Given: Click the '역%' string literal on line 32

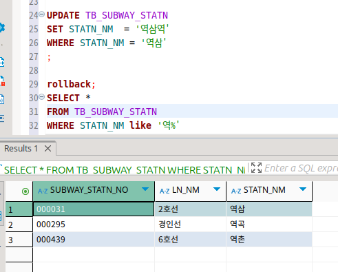Looking at the screenshot, I should click(x=169, y=125).
